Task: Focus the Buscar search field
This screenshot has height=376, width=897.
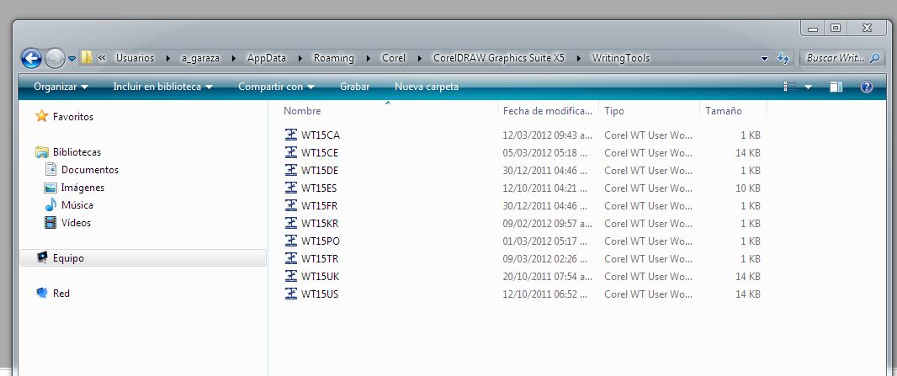Action: [836, 58]
